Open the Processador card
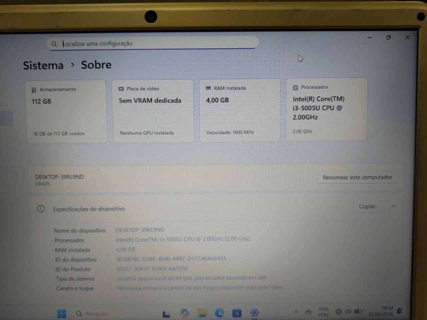The width and height of the screenshot is (427, 320). [x=326, y=109]
